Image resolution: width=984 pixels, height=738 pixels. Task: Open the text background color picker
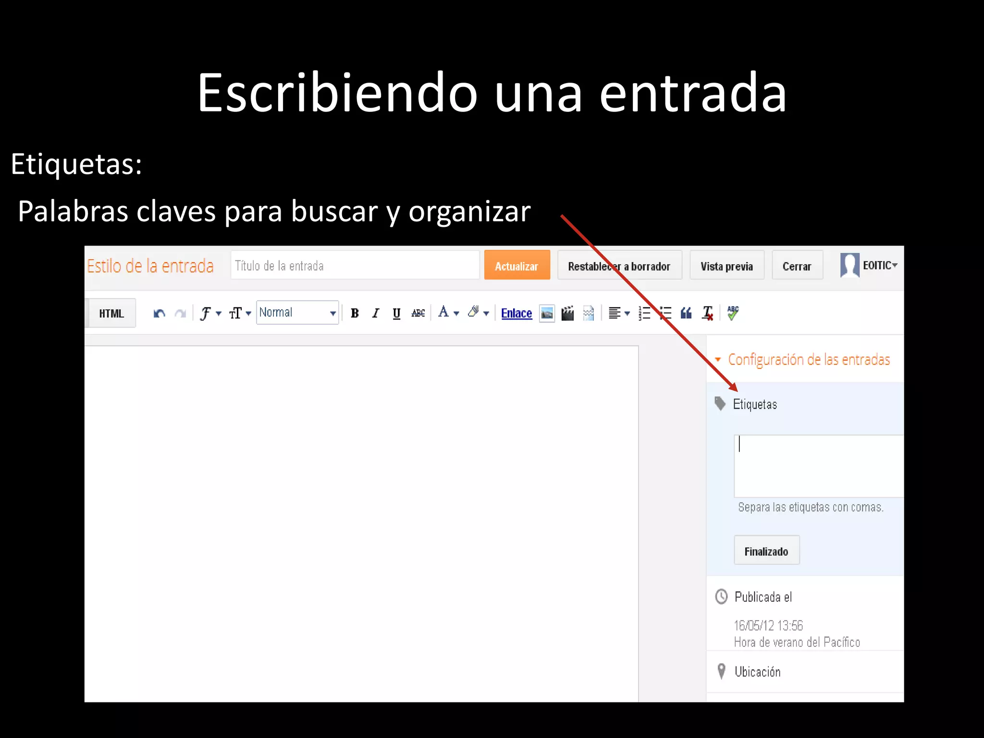click(x=478, y=313)
